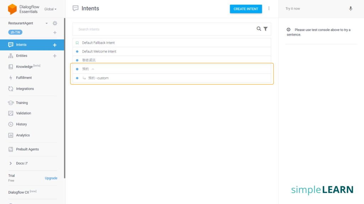The height and width of the screenshot is (204, 364).
Task: Expand the Docs sidebar item
Action: pos(11,163)
